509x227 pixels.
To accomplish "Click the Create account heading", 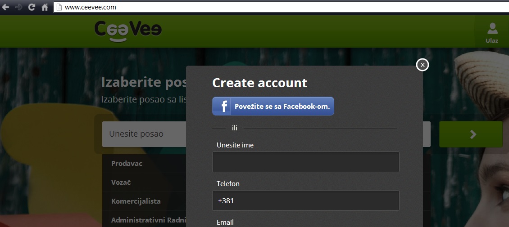I will (x=260, y=83).
